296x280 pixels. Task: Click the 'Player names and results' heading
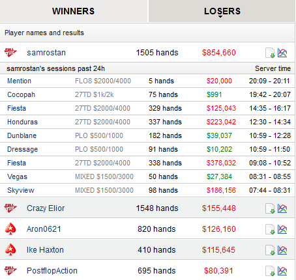[x=44, y=33]
